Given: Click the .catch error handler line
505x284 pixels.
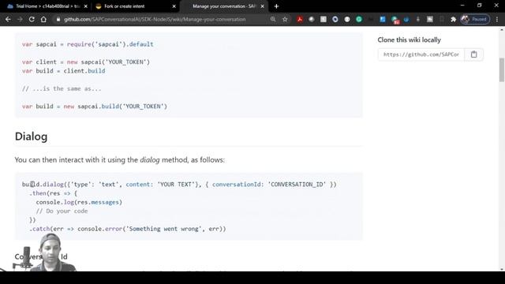Looking at the screenshot, I should tap(128, 229).
